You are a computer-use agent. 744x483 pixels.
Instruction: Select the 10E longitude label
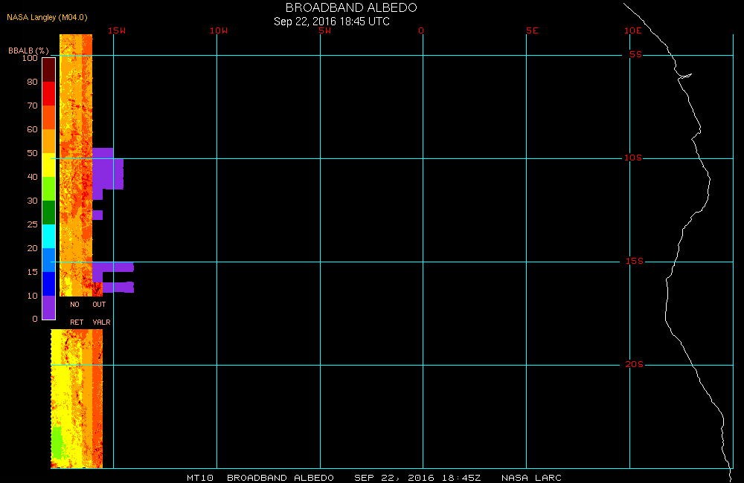633,30
